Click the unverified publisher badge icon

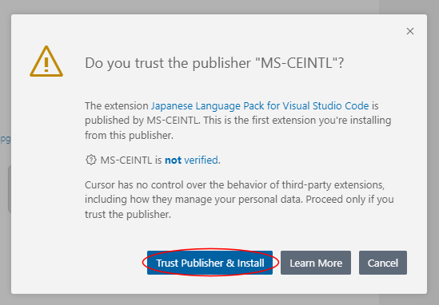coord(90,160)
